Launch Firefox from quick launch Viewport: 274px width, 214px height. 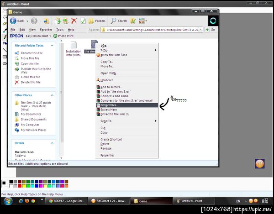[x=27, y=201]
